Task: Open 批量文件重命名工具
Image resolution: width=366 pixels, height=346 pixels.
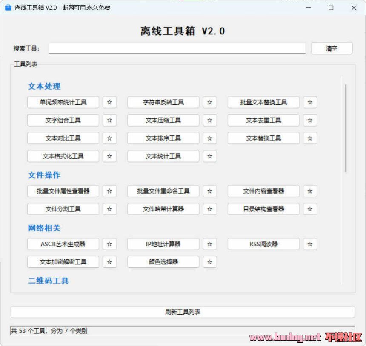Action: [x=163, y=191]
